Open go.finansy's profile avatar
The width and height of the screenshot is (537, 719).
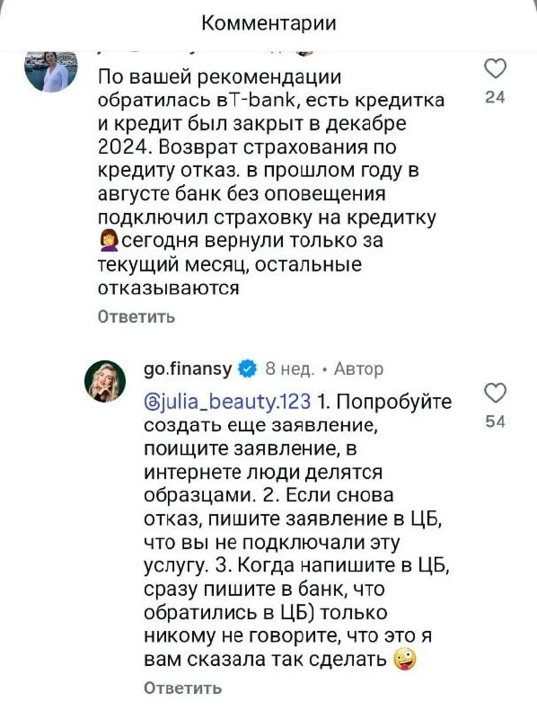tap(105, 381)
